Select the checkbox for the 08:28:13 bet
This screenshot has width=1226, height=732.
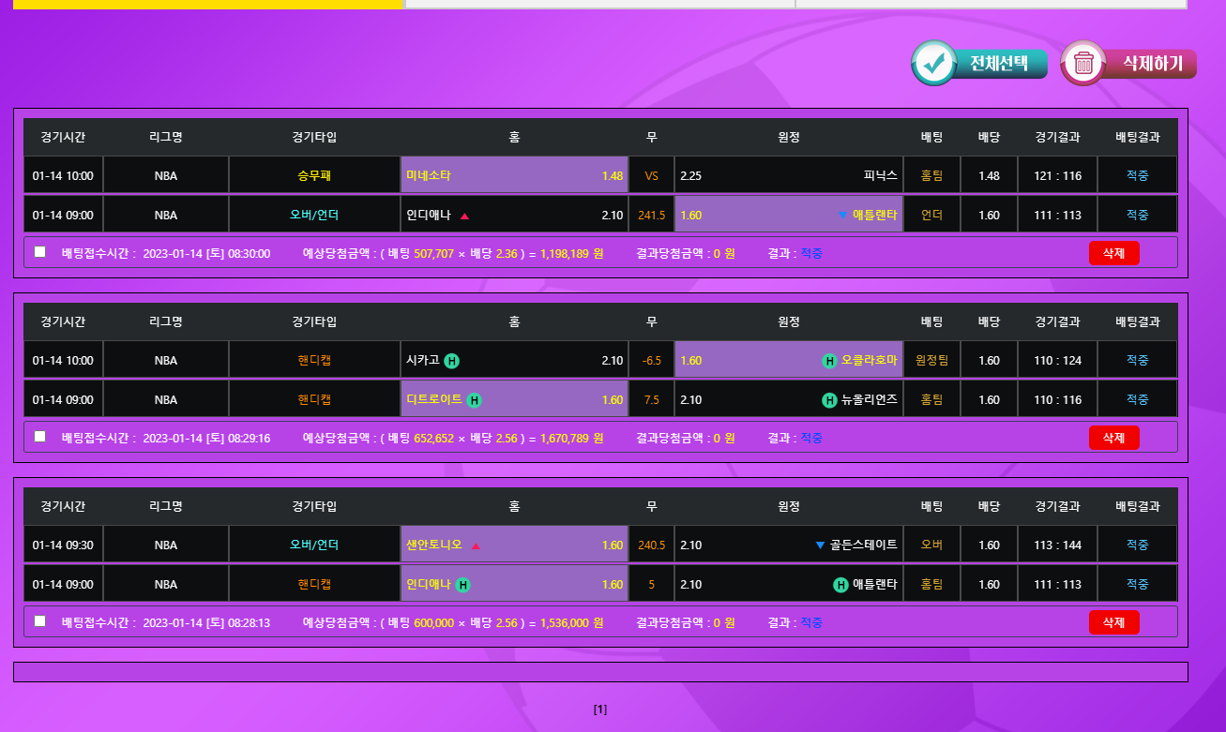39,621
